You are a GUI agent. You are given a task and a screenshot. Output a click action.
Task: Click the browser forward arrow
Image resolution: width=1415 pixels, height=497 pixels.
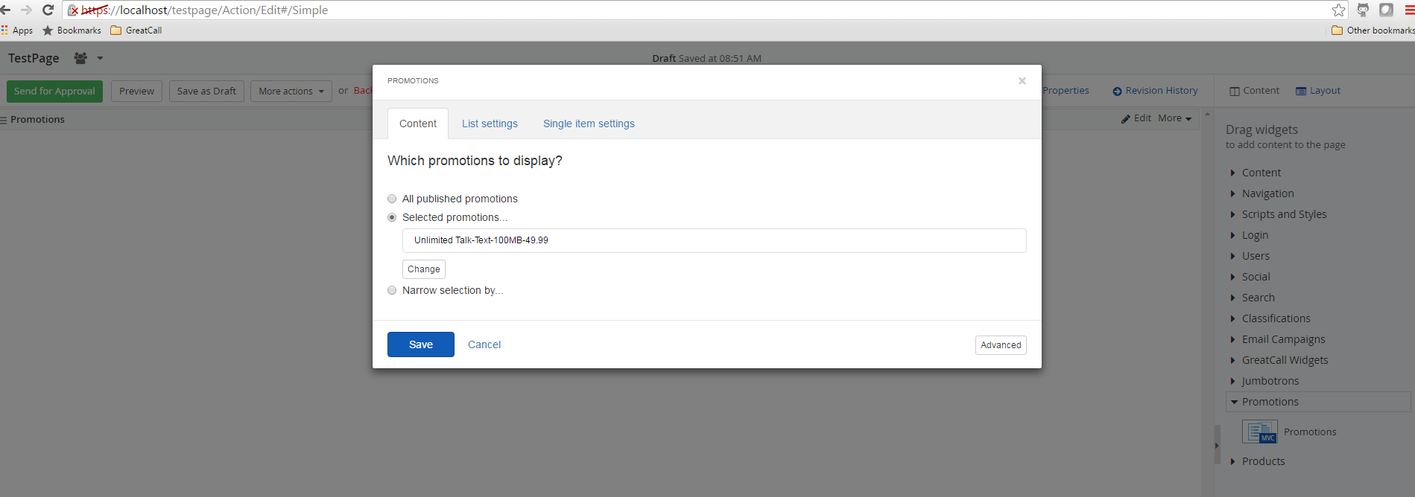click(26, 10)
